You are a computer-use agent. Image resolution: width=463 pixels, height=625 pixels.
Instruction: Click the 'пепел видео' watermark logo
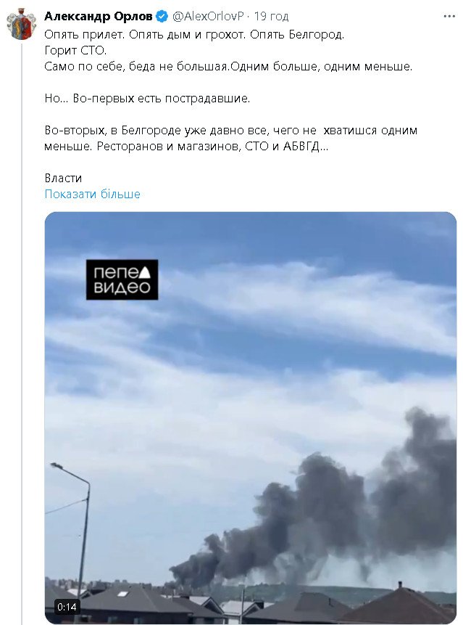(x=122, y=279)
